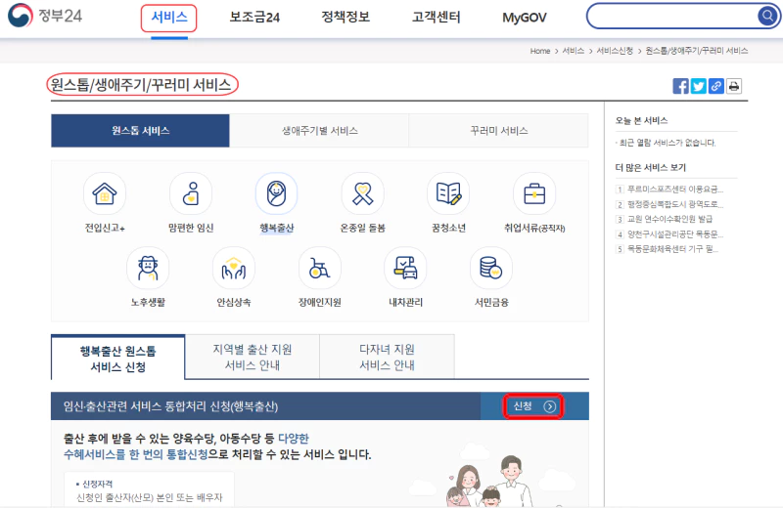Viewport: 783px width, 508px height.
Task: Select the 온종일 돌봄 ribbon icon
Action: click(362, 193)
